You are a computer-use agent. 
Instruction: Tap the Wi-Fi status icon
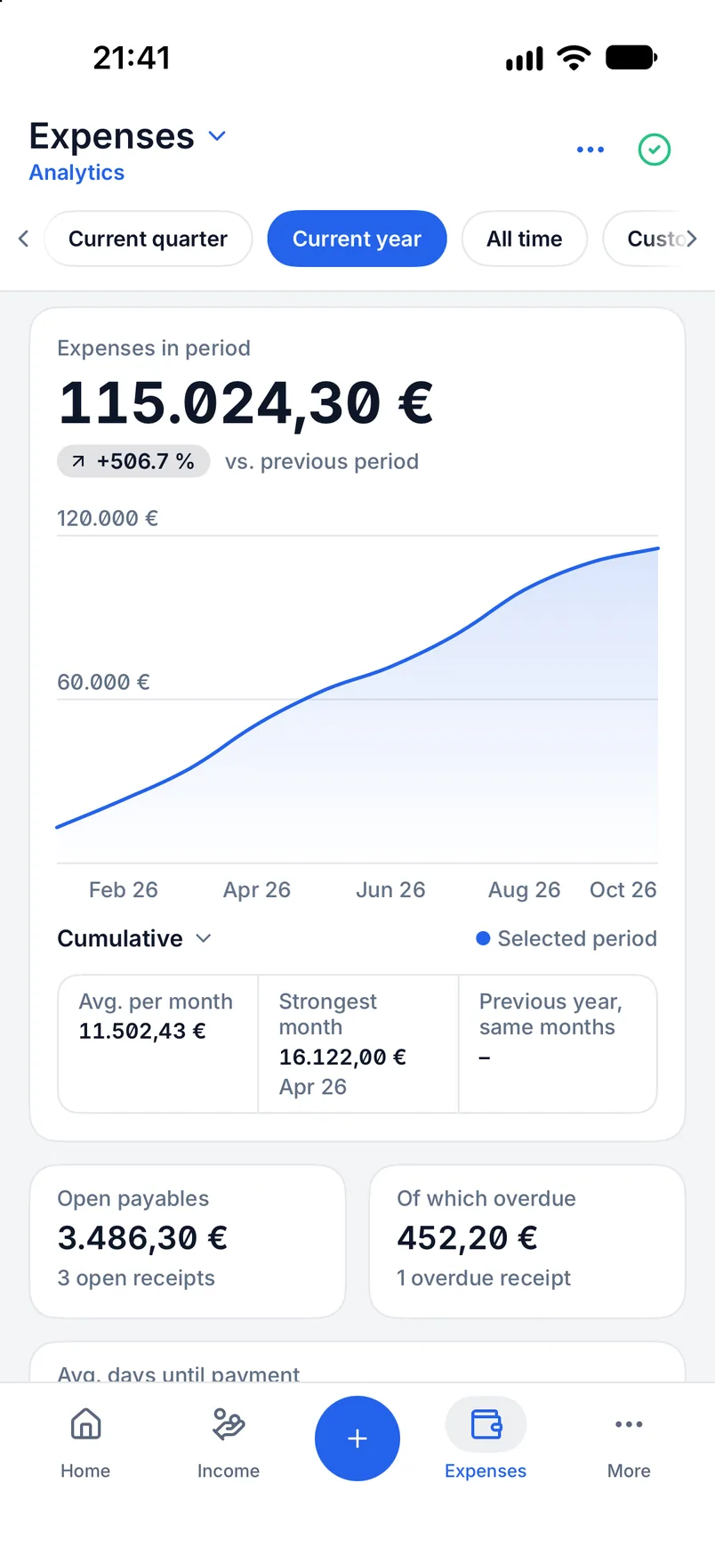coord(574,58)
